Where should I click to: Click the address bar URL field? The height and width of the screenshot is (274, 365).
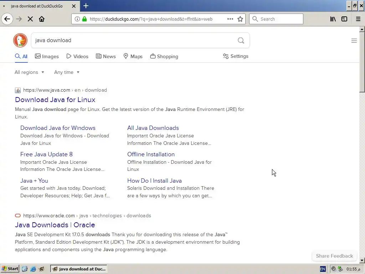[151, 19]
